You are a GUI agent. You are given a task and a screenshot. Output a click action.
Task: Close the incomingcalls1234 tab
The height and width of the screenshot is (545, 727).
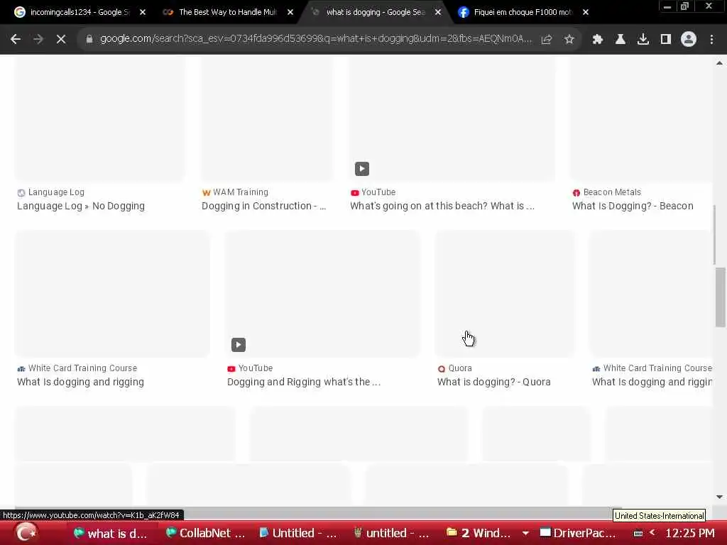point(142,12)
